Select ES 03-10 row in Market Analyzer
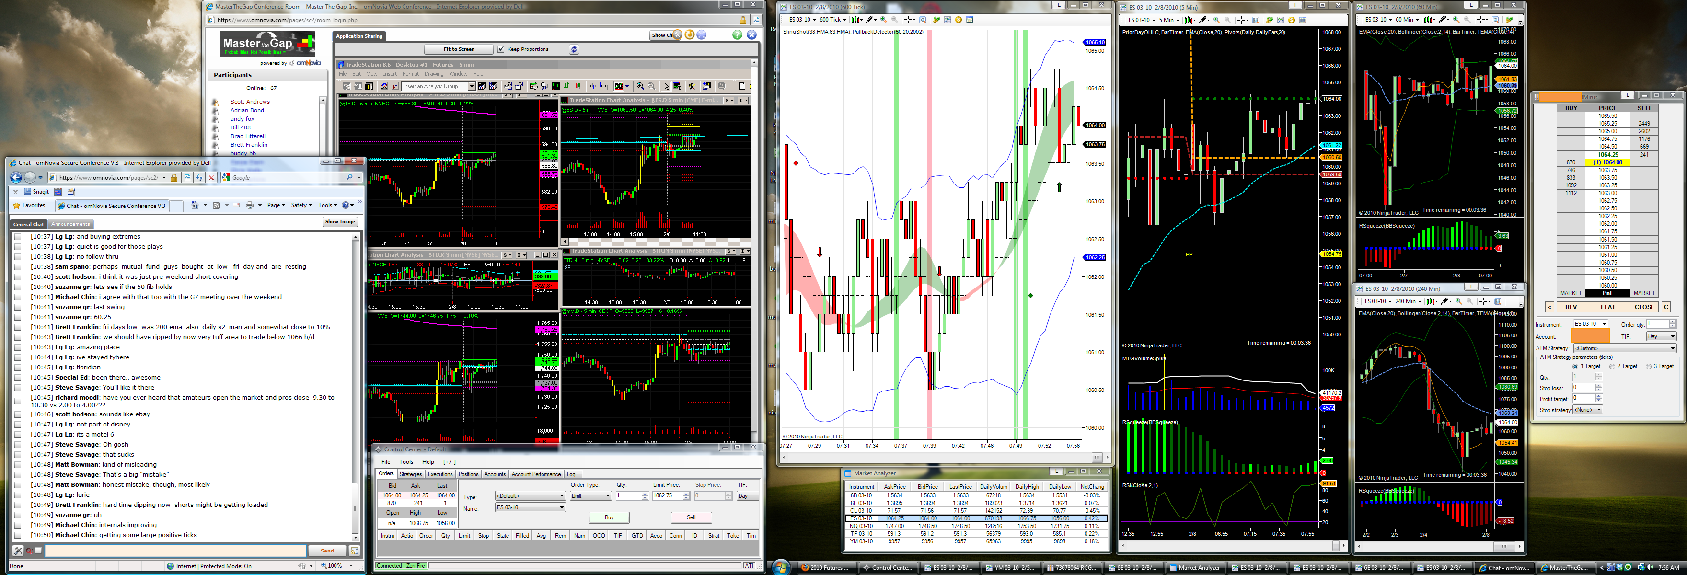The image size is (1687, 575). [975, 518]
